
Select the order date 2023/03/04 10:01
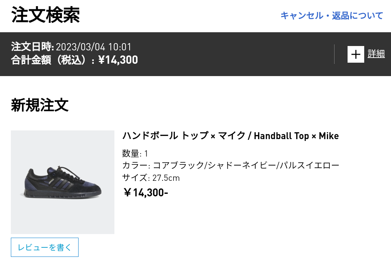pos(93,47)
